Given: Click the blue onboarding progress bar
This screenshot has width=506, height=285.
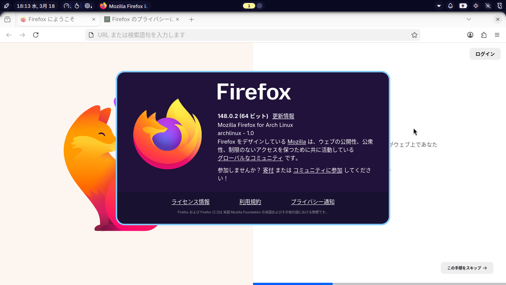Looking at the screenshot, I should pyautogui.click(x=293, y=284).
